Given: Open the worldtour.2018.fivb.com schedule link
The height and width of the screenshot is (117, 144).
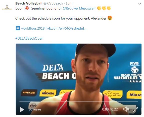Looking at the screenshot, I should 54,28.
